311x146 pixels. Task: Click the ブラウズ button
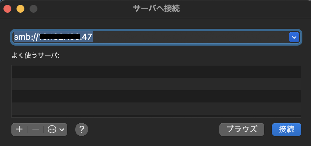pos(242,129)
